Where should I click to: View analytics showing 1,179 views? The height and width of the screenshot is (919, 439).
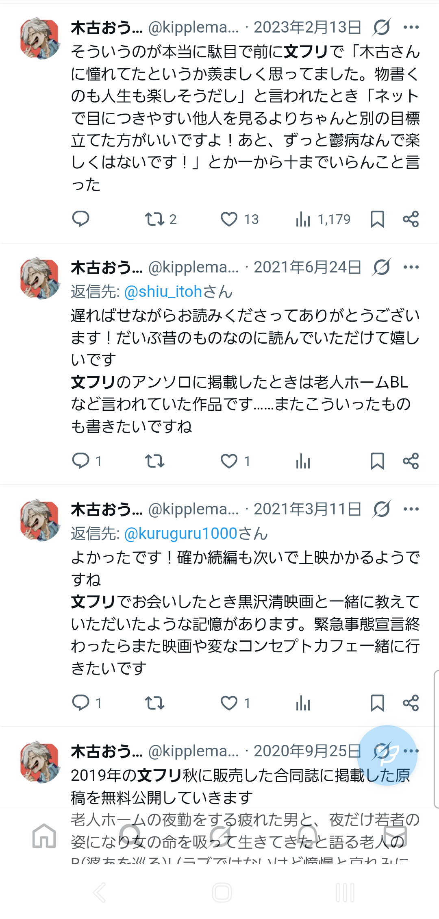pos(303,219)
